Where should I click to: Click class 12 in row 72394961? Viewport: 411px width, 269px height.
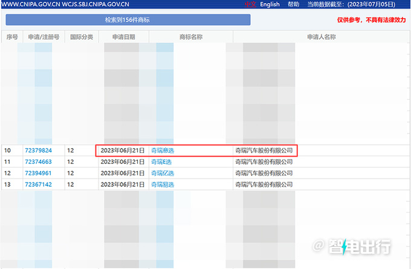click(71, 173)
